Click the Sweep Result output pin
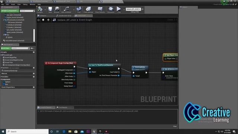This screenshot has width=238, height=134. (74, 86)
